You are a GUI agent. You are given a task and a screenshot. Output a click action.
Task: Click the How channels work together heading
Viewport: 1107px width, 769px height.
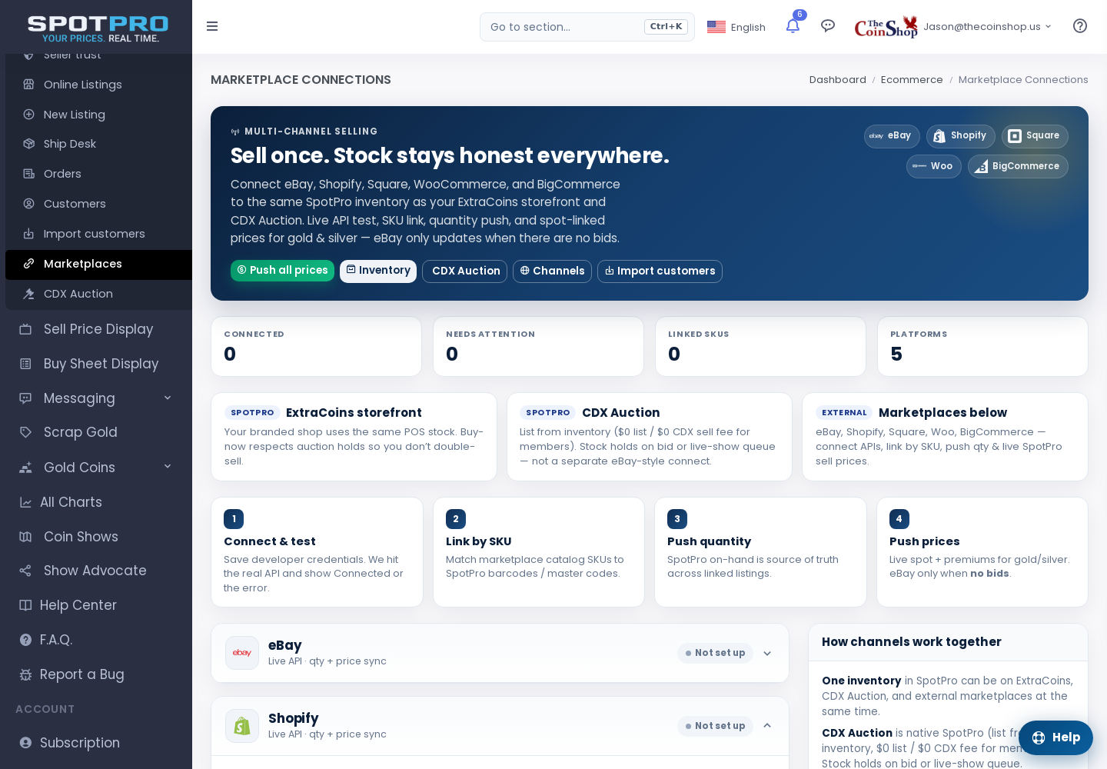click(x=911, y=642)
